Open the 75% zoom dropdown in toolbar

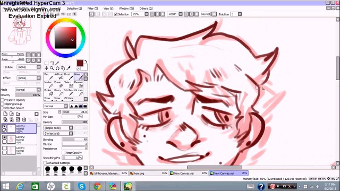(x=147, y=14)
